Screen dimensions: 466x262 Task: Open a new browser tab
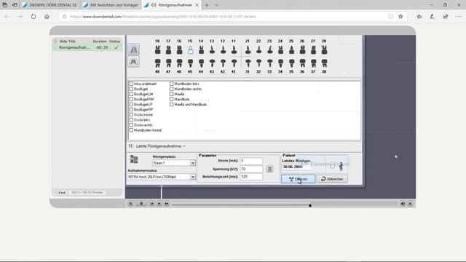click(207, 5)
